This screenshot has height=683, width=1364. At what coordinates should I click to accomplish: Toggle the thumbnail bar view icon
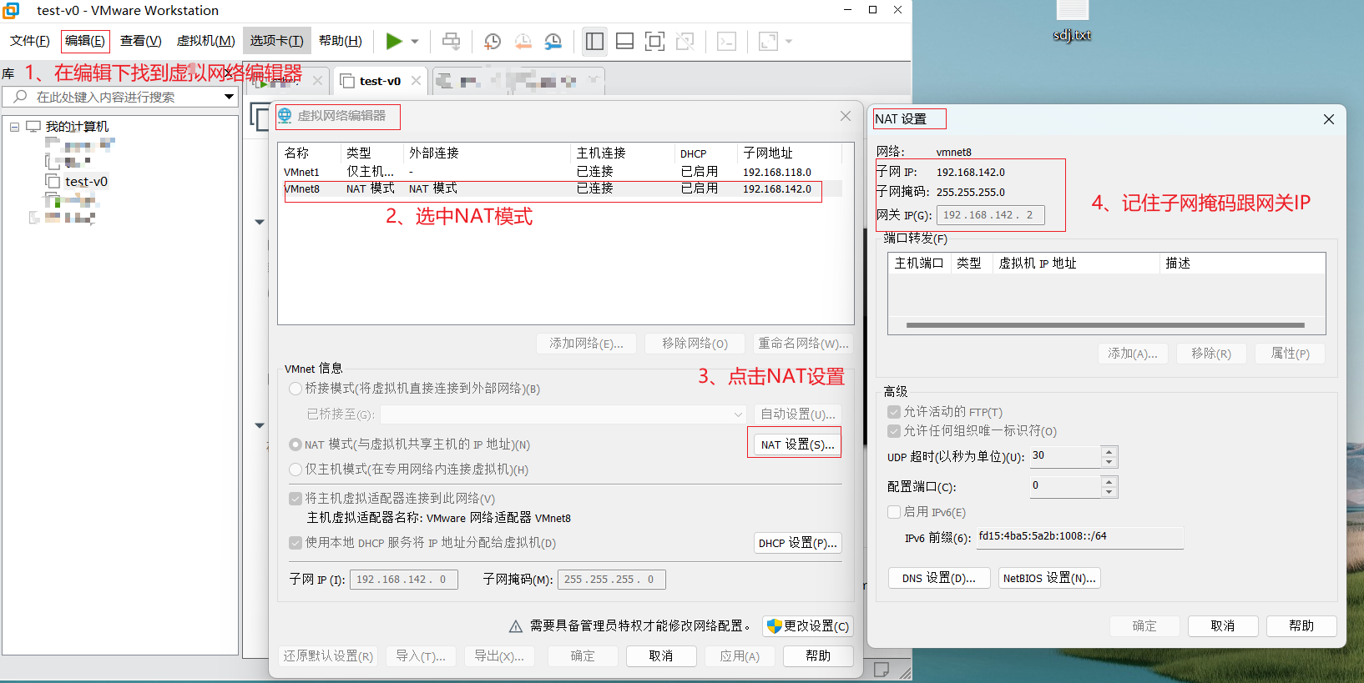[624, 41]
